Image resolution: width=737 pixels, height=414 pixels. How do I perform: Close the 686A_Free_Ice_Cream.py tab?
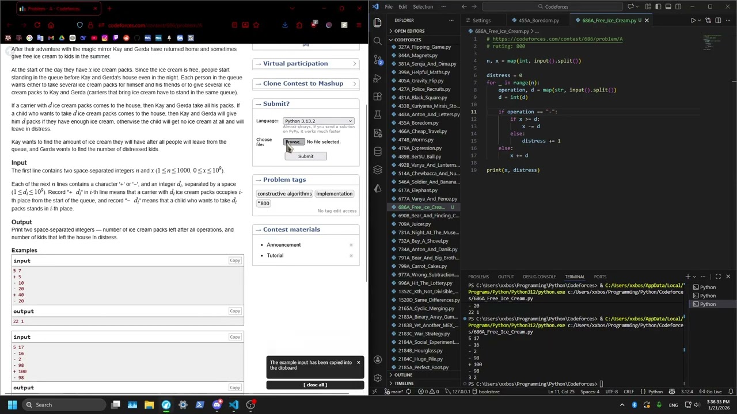tap(646, 21)
